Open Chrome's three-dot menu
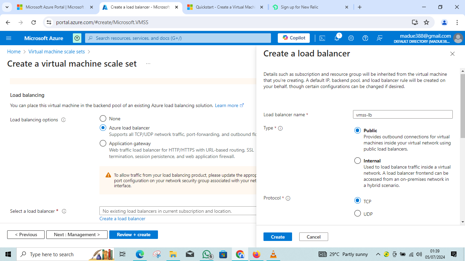 (457, 22)
